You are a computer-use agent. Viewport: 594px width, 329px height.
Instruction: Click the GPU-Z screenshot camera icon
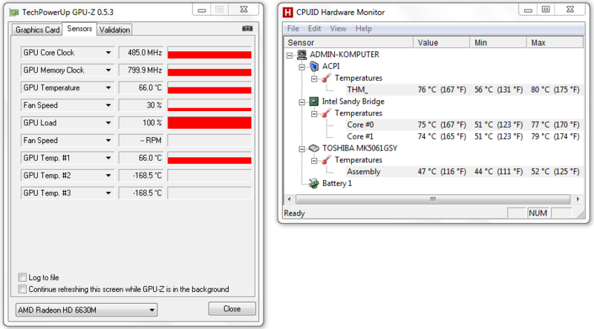pos(247,28)
